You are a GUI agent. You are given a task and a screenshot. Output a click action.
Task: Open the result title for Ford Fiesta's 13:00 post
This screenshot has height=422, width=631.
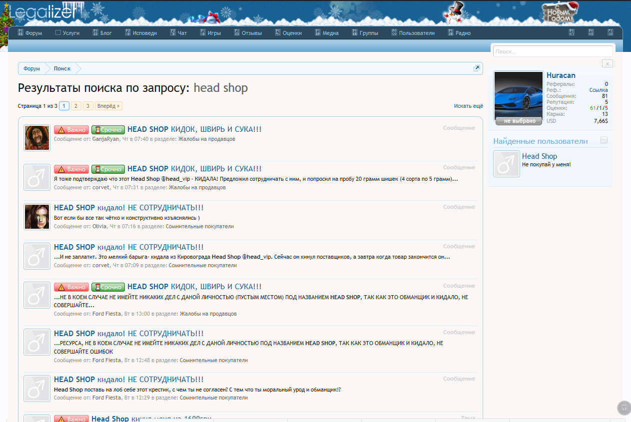(x=194, y=287)
